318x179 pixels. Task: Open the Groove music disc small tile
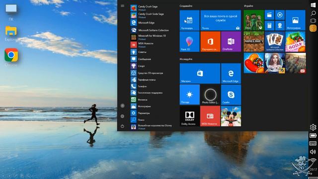tap(280, 15)
